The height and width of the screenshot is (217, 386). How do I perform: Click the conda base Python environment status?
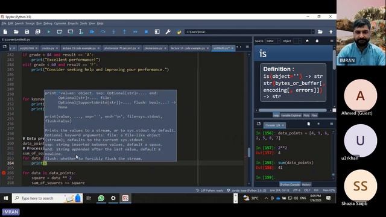click(247, 190)
